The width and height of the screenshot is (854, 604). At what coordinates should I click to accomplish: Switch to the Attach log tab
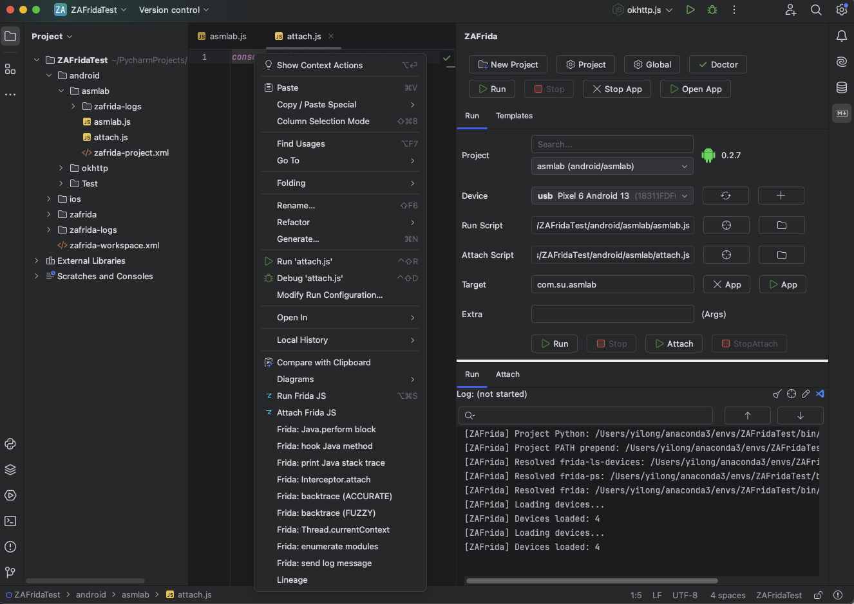pos(508,374)
